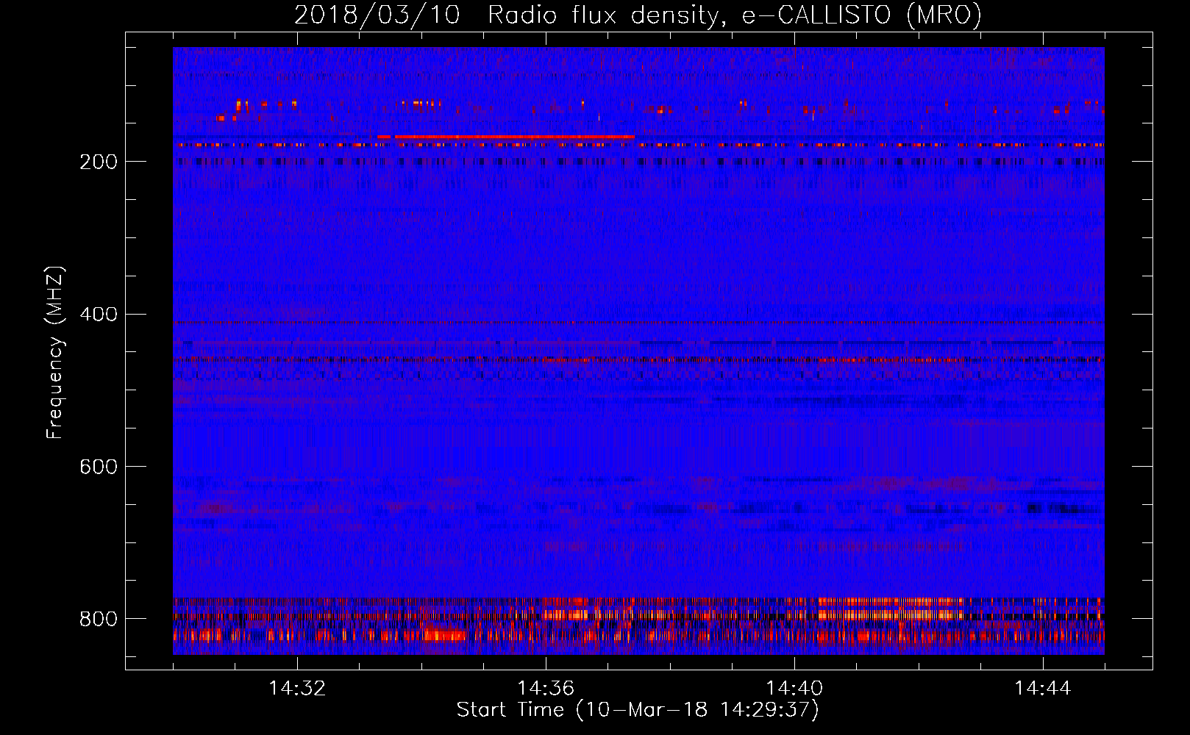
Task: Click the 800 frequency tick label
Action: (x=99, y=619)
